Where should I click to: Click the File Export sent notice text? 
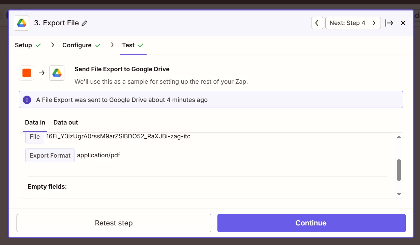click(x=122, y=100)
